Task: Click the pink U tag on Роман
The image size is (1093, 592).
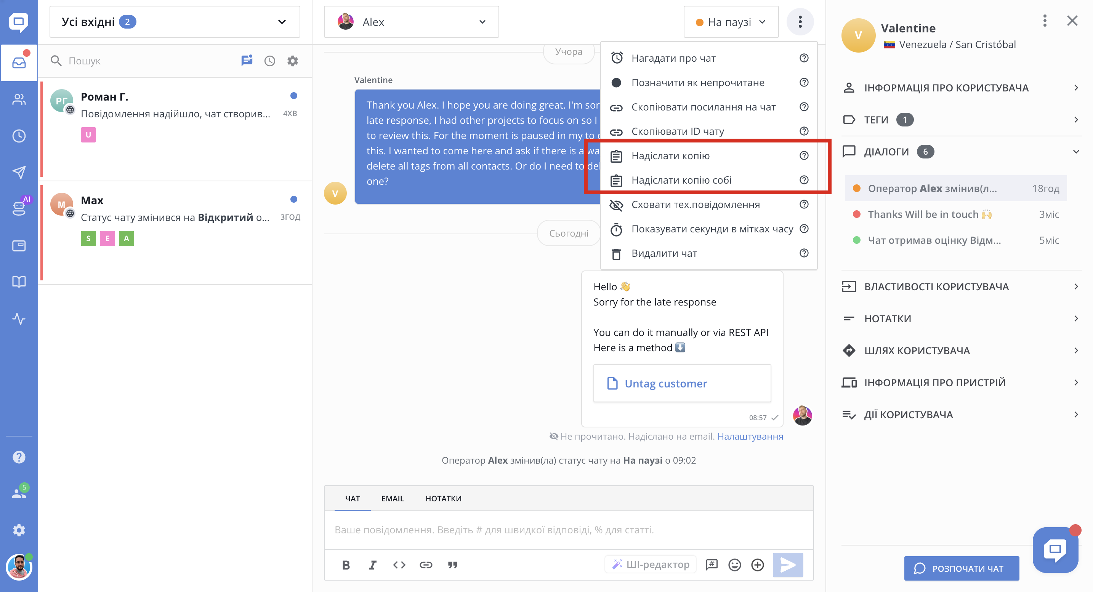Action: click(88, 135)
